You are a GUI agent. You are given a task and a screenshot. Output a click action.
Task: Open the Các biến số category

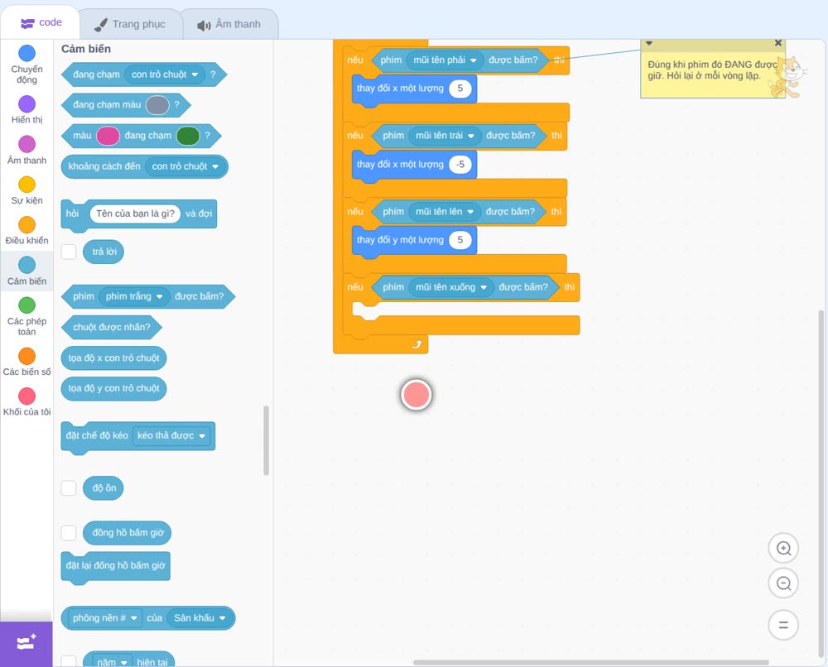[x=26, y=362]
